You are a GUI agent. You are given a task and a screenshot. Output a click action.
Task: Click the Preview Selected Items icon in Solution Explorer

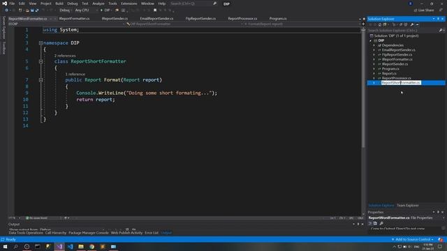417,25
